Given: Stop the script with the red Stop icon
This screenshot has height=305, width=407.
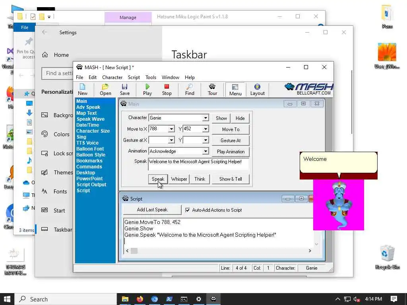Looking at the screenshot, I should [x=167, y=89].
